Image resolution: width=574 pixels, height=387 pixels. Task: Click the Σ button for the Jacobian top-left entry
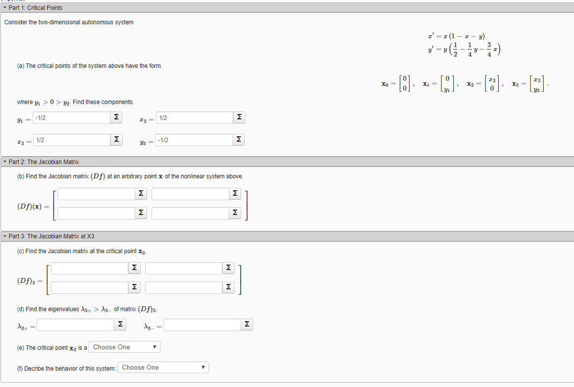(141, 193)
